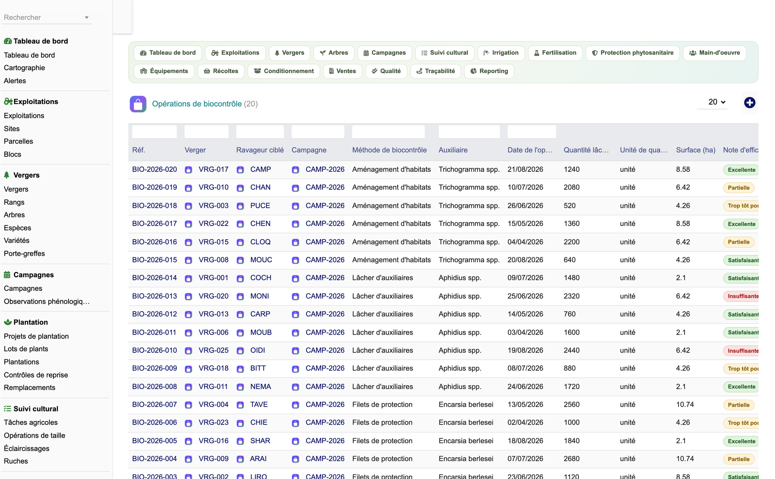Open the Ruches sidebar link
This screenshot has width=775, height=479.
point(16,461)
